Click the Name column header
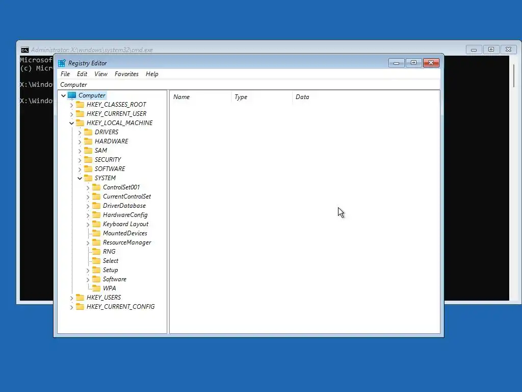Image resolution: width=522 pixels, height=392 pixels. tap(201, 97)
